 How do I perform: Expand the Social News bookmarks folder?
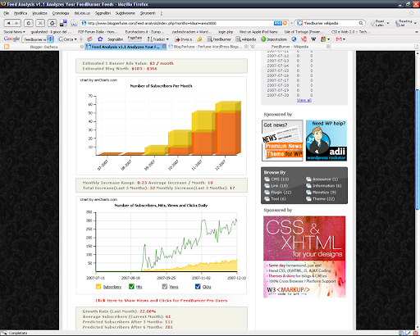[14, 32]
